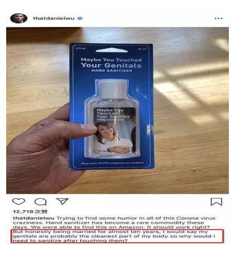The image size is (240, 254).
Task: Open the profile avatar picture
Action: tap(19, 18)
